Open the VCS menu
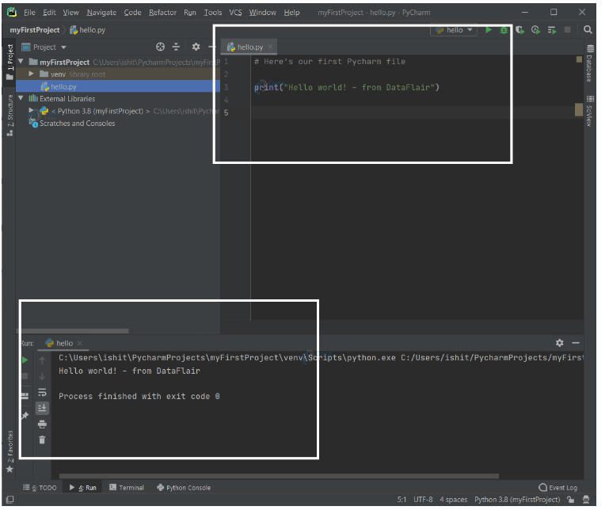The height and width of the screenshot is (510, 609). click(x=235, y=13)
